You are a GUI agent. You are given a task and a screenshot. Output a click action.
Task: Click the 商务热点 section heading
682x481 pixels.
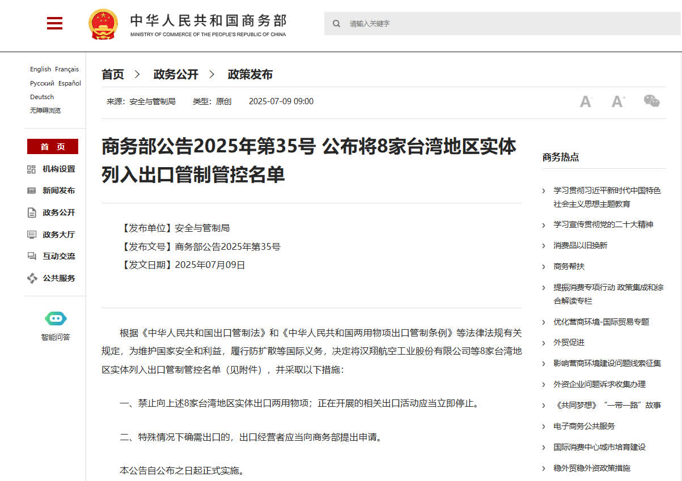pos(561,157)
